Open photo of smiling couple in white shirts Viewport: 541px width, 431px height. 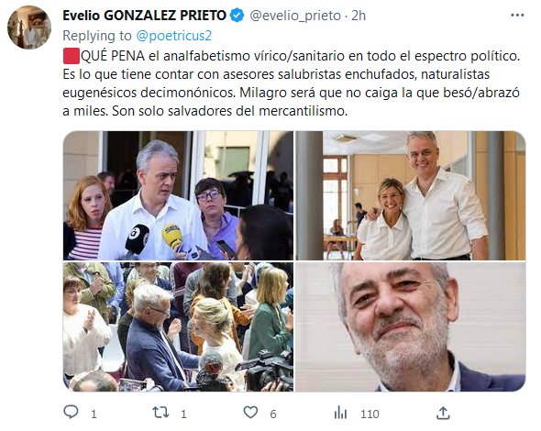[411, 195]
